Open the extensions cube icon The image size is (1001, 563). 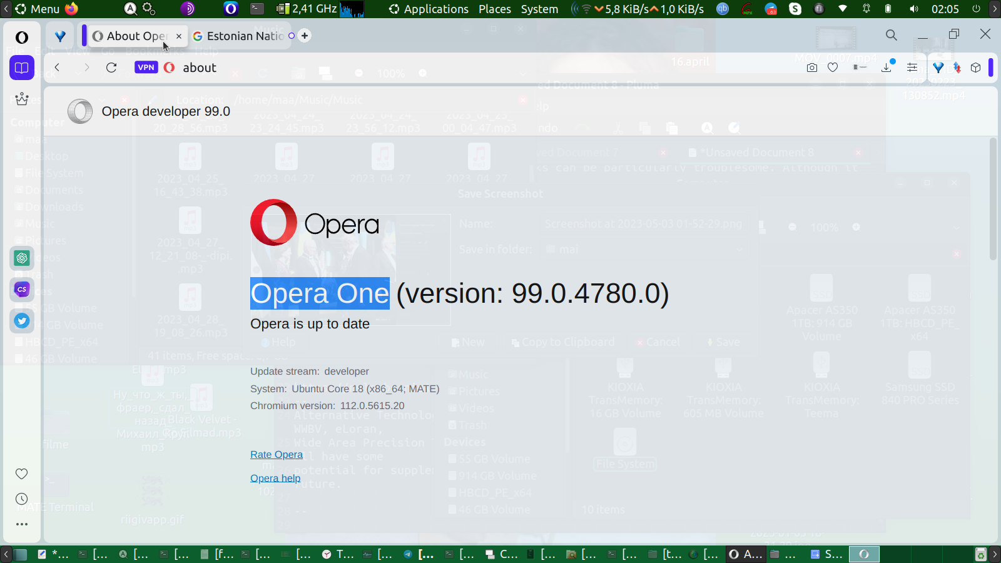(976, 68)
